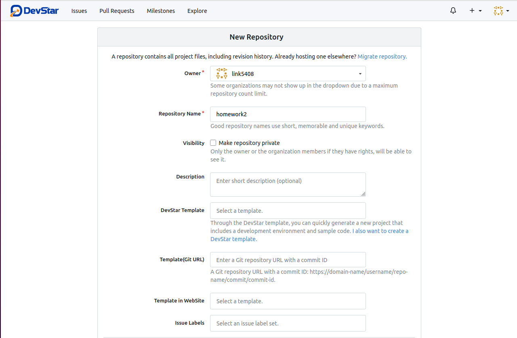
Task: Open the Template in WebSite selector
Action: click(288, 301)
